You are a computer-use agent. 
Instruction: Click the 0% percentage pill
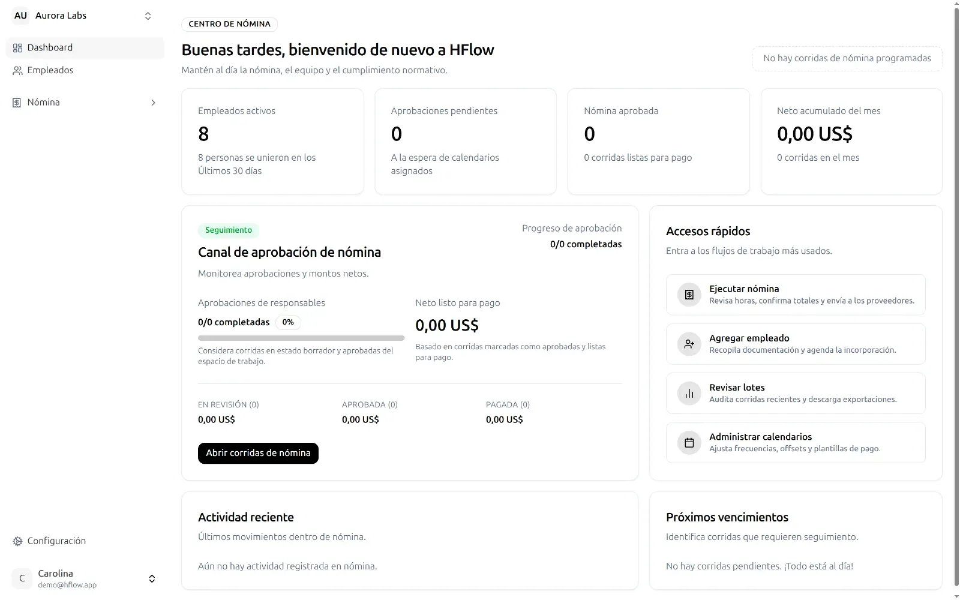tap(288, 322)
